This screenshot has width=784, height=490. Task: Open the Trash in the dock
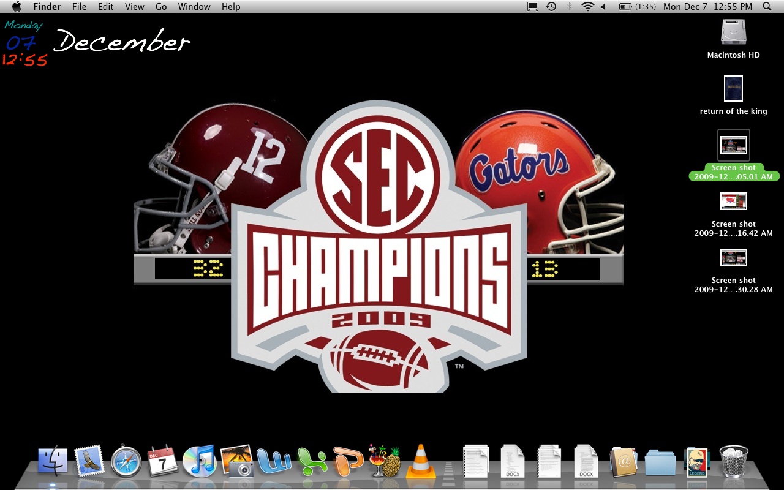pos(733,461)
